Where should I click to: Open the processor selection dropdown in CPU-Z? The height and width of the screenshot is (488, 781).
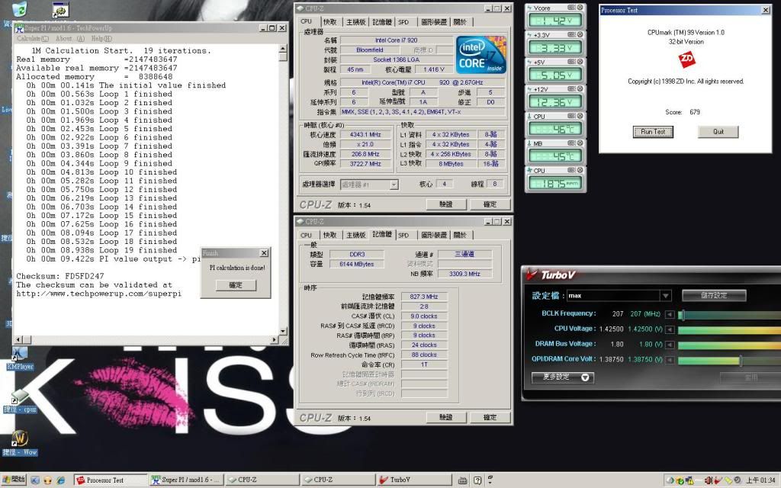[394, 185]
